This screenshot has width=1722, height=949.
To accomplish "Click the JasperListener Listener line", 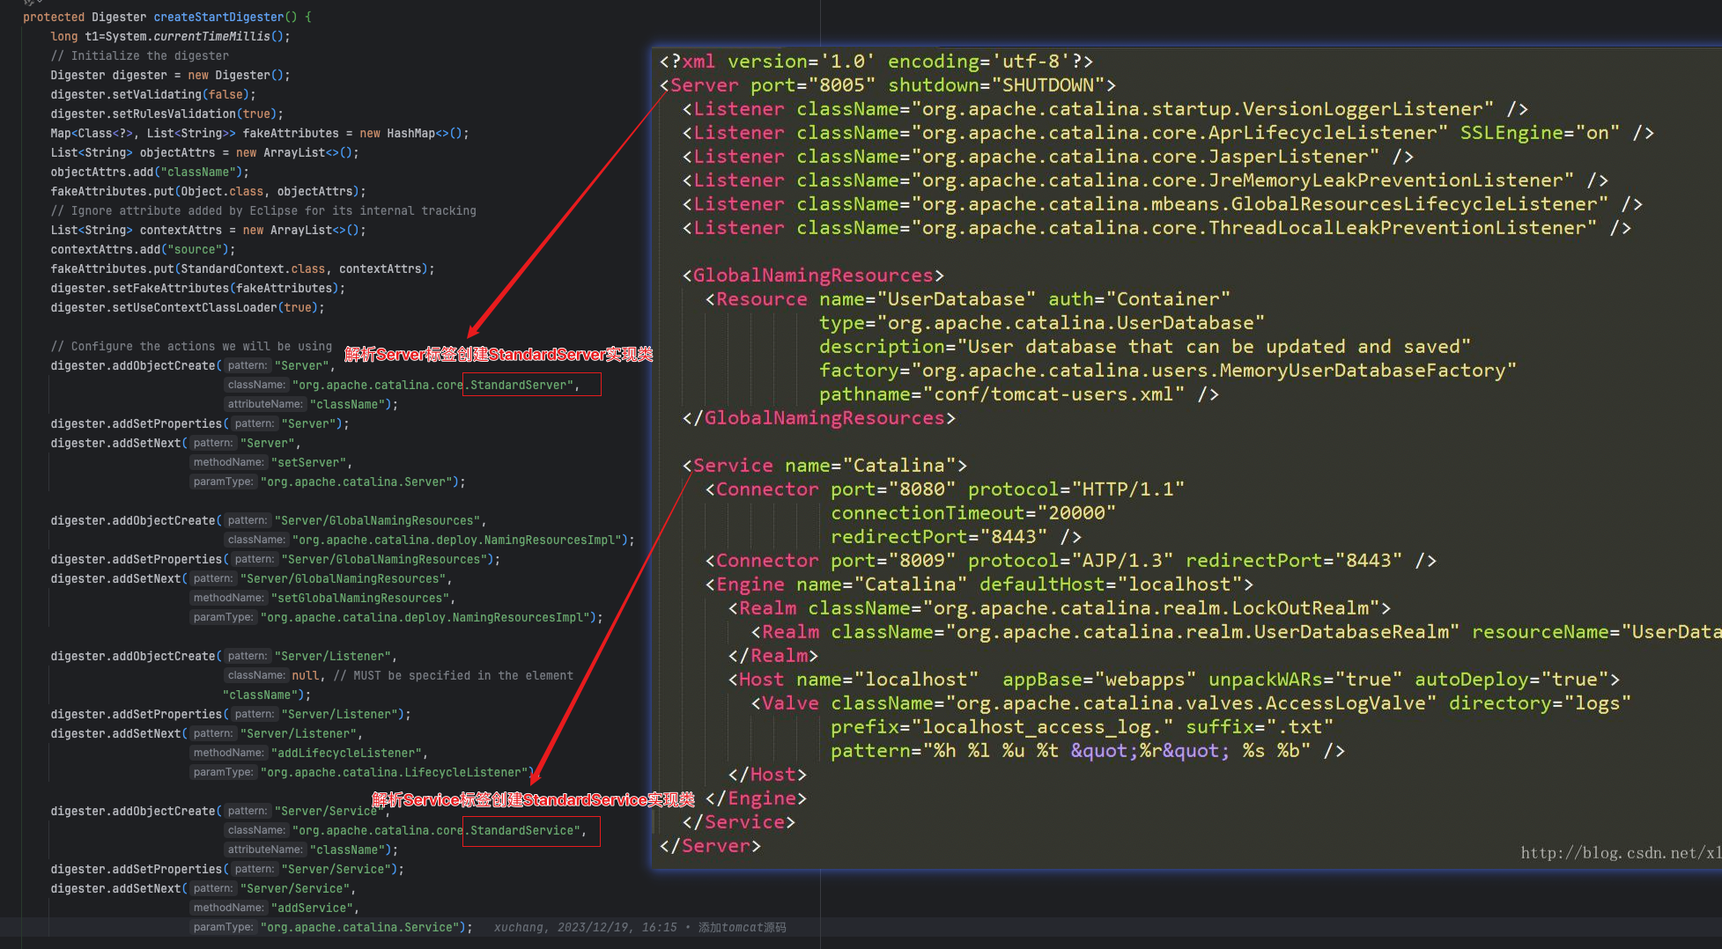I will [1048, 156].
